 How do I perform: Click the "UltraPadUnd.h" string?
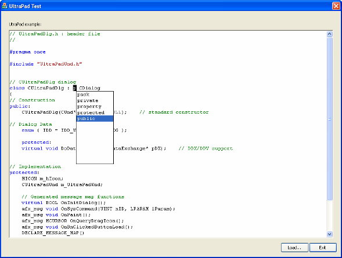click(59, 64)
